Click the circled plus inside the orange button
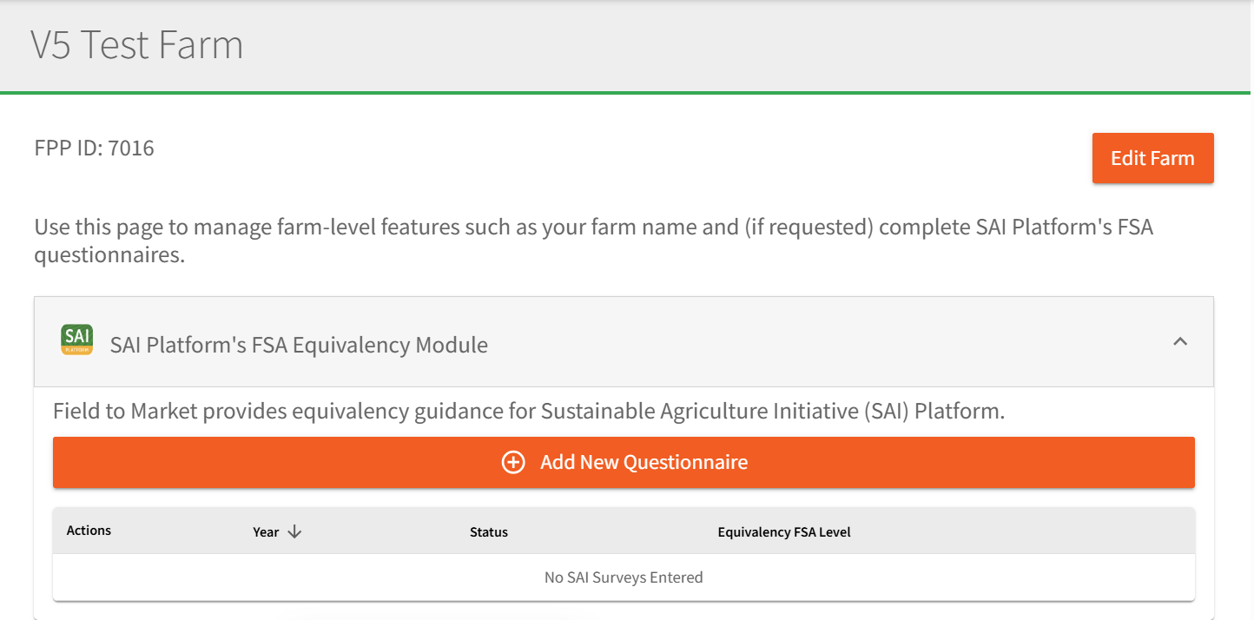The width and height of the screenshot is (1254, 620). tap(512, 462)
